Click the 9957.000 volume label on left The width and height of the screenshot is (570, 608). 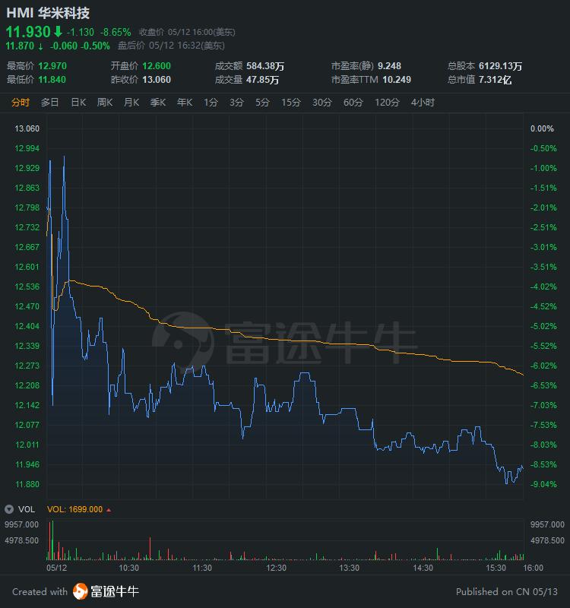pos(22,524)
